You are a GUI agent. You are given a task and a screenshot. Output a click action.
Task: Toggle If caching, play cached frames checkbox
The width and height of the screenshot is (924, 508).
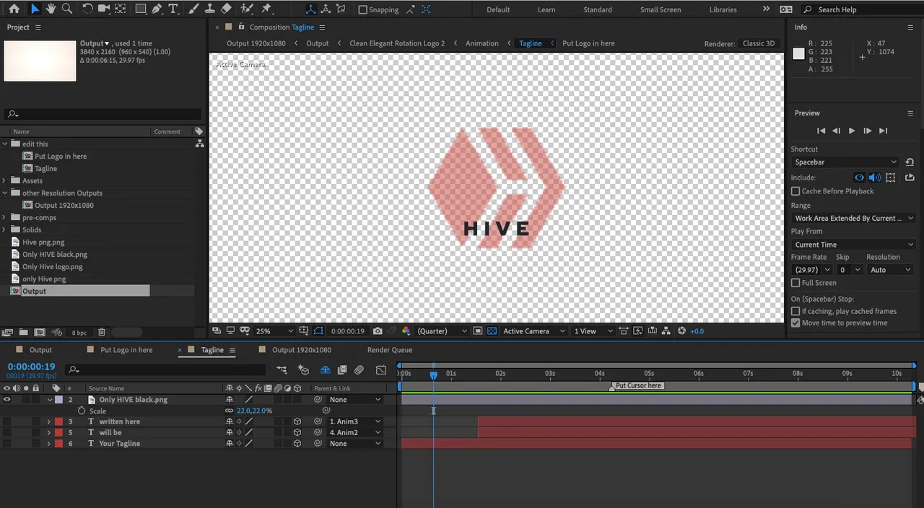[x=796, y=311]
